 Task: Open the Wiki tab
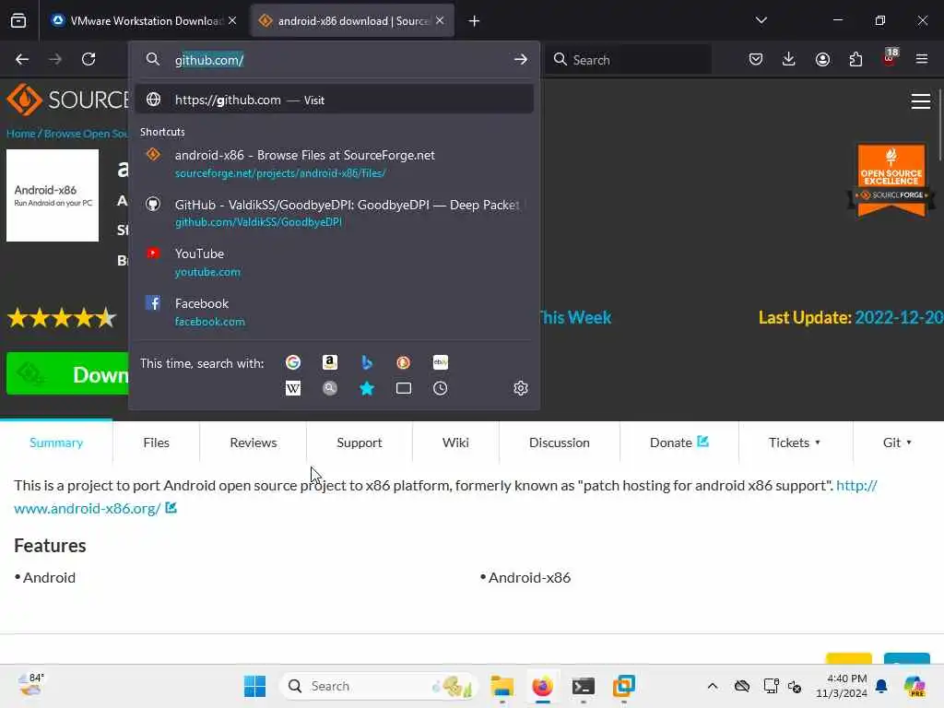coord(455,442)
